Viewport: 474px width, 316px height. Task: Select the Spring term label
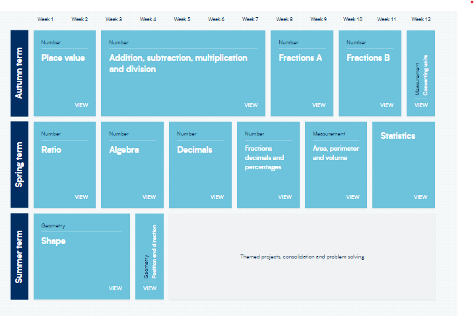(19, 165)
